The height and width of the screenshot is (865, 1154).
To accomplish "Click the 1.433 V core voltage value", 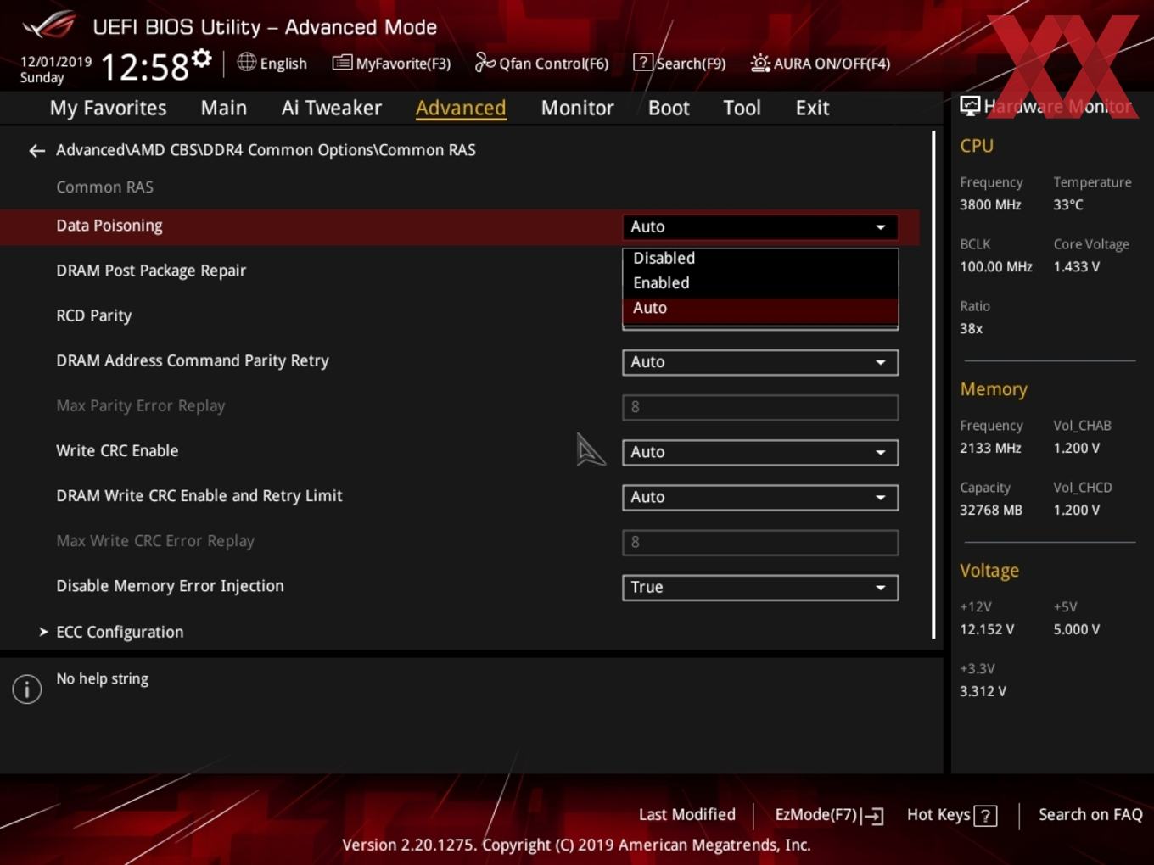I will (x=1076, y=266).
